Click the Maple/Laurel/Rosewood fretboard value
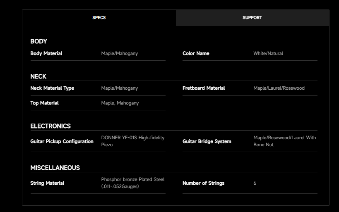This screenshot has height=212, width=339. point(279,88)
